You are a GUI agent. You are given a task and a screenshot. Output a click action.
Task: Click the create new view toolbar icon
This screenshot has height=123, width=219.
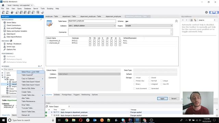25,12
